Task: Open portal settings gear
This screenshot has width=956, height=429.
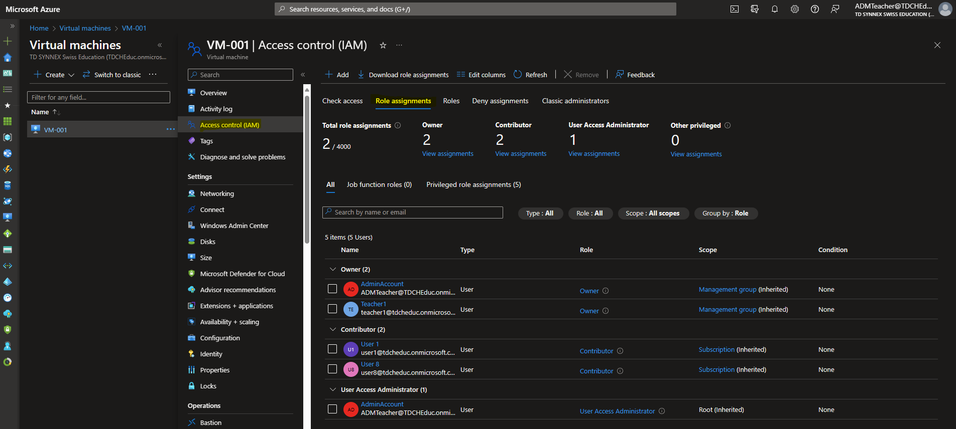Action: pos(795,9)
